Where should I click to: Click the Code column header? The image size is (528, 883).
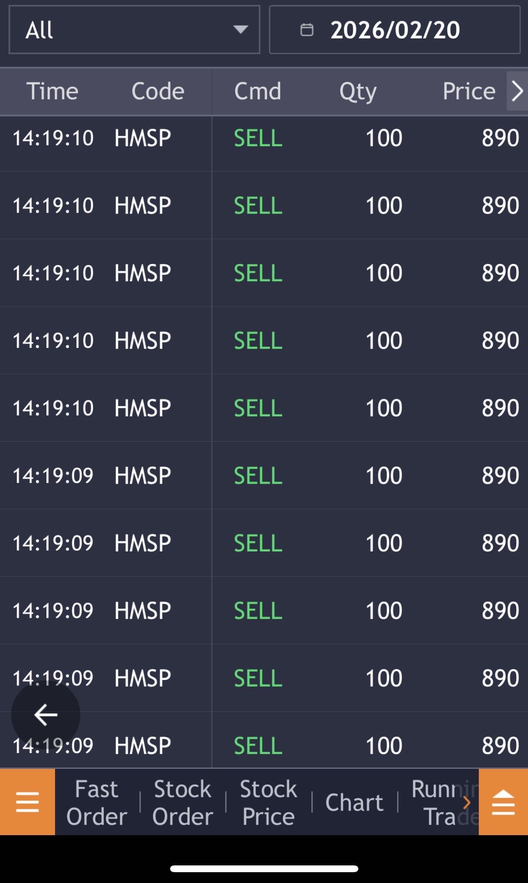click(x=158, y=91)
